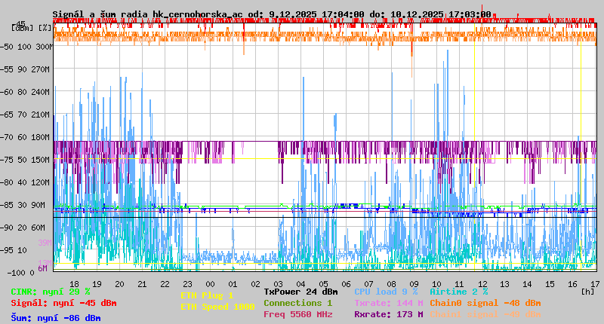Click the Rxrate 173 M legend entry
604x324 pixels.
point(388,314)
